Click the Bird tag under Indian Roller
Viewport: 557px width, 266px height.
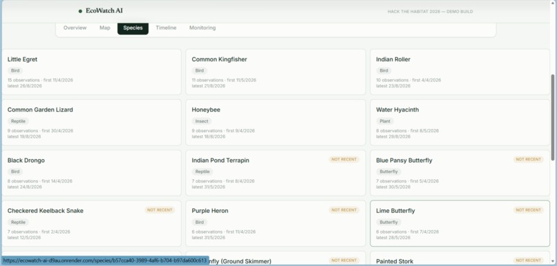[x=384, y=71]
